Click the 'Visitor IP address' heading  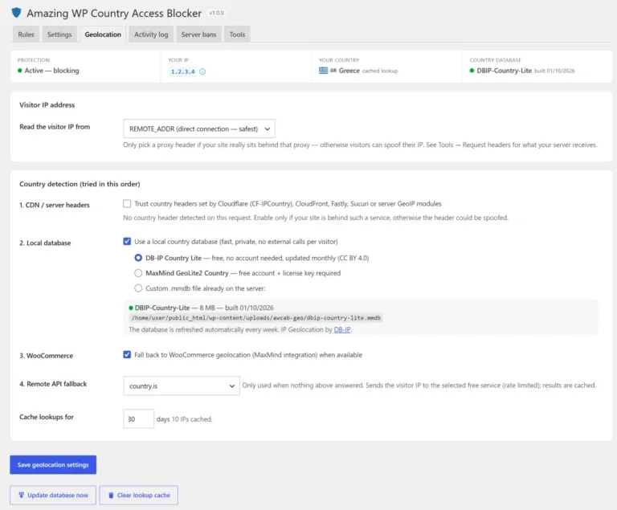[x=47, y=105]
